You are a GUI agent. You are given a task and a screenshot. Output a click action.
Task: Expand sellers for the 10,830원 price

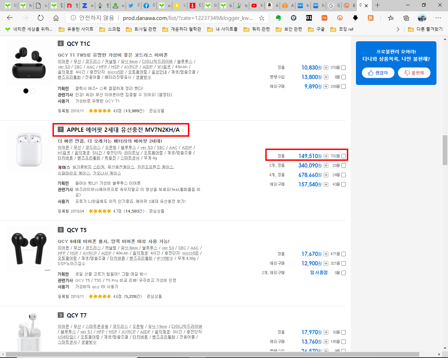[326, 68]
